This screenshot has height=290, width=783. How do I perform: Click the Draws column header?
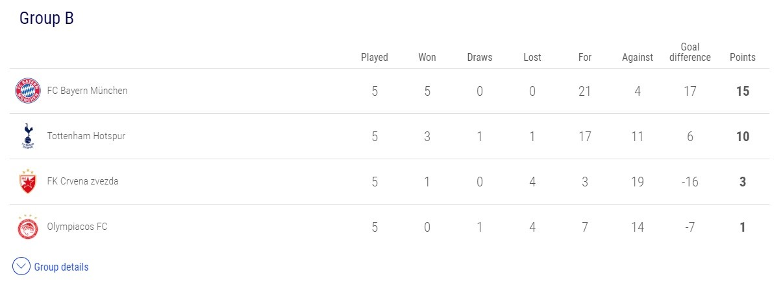coord(480,57)
